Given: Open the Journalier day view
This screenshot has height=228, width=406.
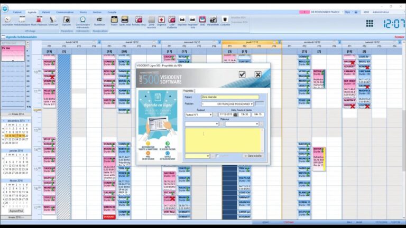Looking at the screenshot, I should pyautogui.click(x=7, y=21).
